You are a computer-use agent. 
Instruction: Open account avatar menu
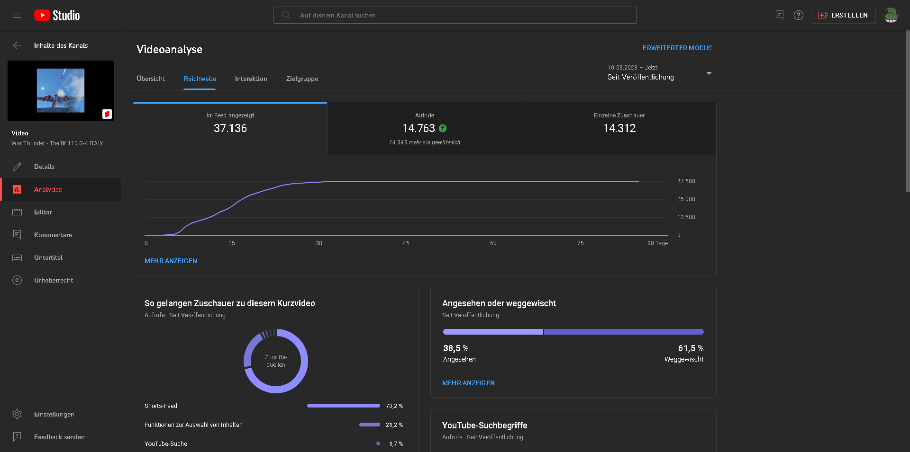point(891,15)
